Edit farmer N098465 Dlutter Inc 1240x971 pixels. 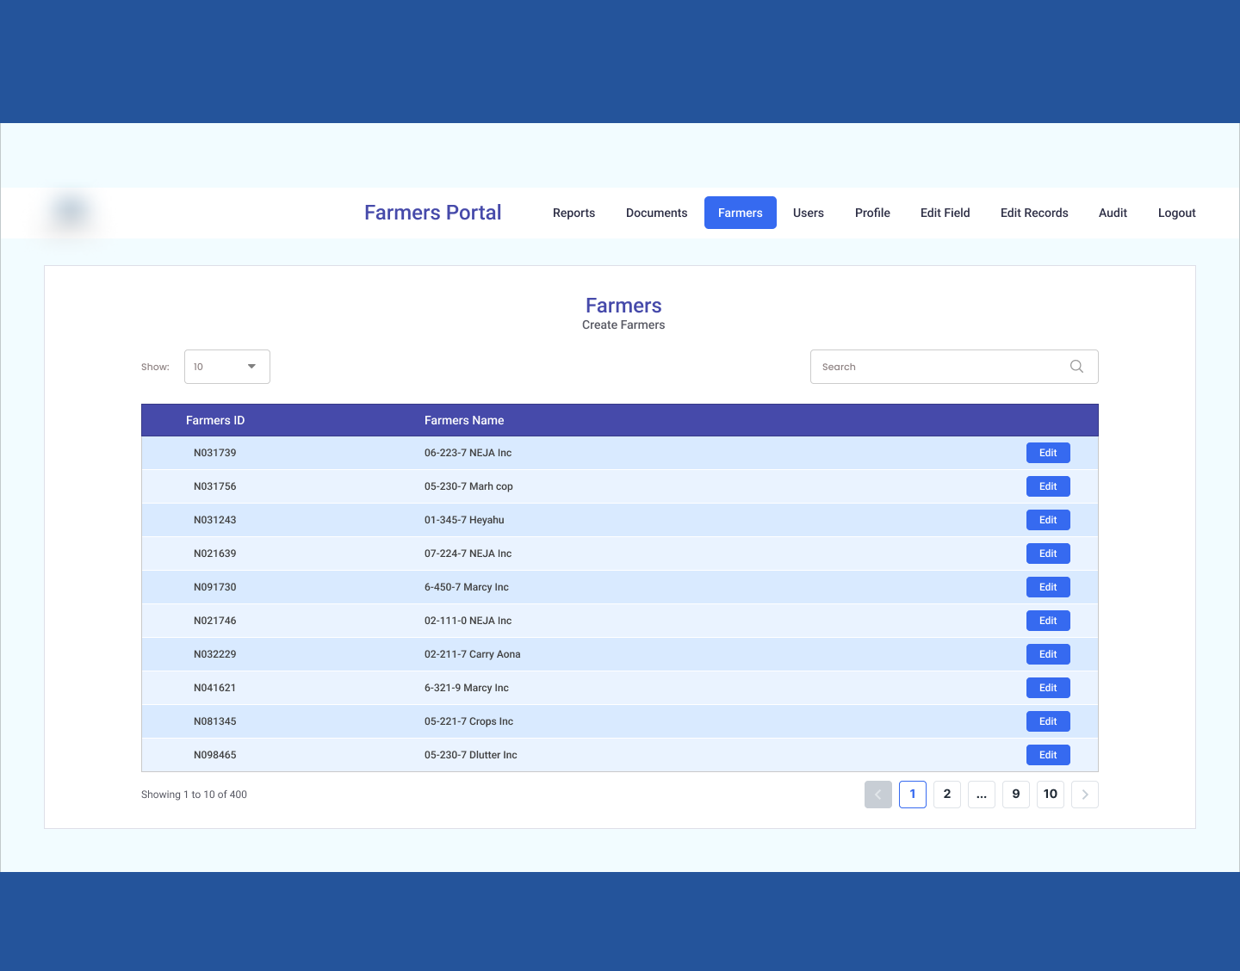click(1048, 755)
